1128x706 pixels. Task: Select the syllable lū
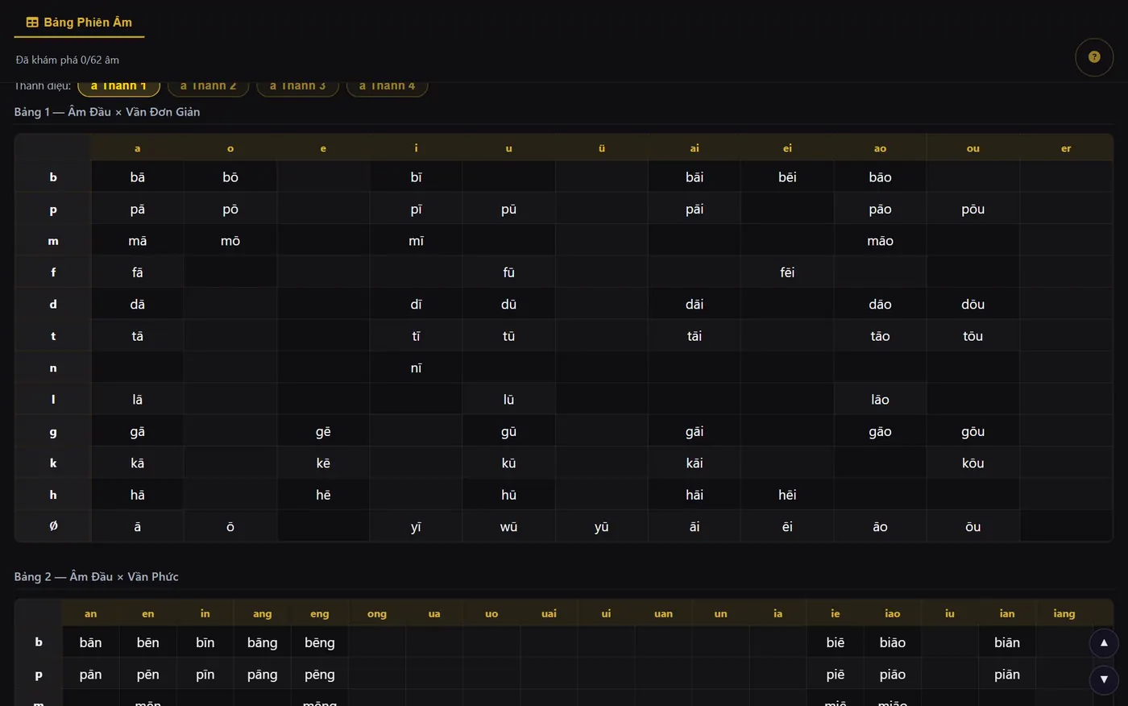[x=509, y=400]
